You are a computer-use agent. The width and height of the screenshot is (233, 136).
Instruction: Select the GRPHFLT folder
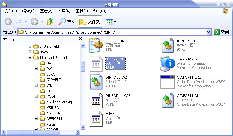(50, 80)
